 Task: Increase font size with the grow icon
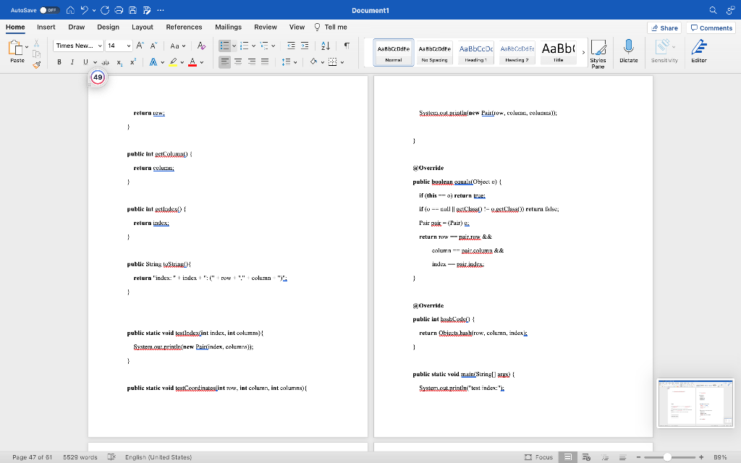(x=140, y=46)
